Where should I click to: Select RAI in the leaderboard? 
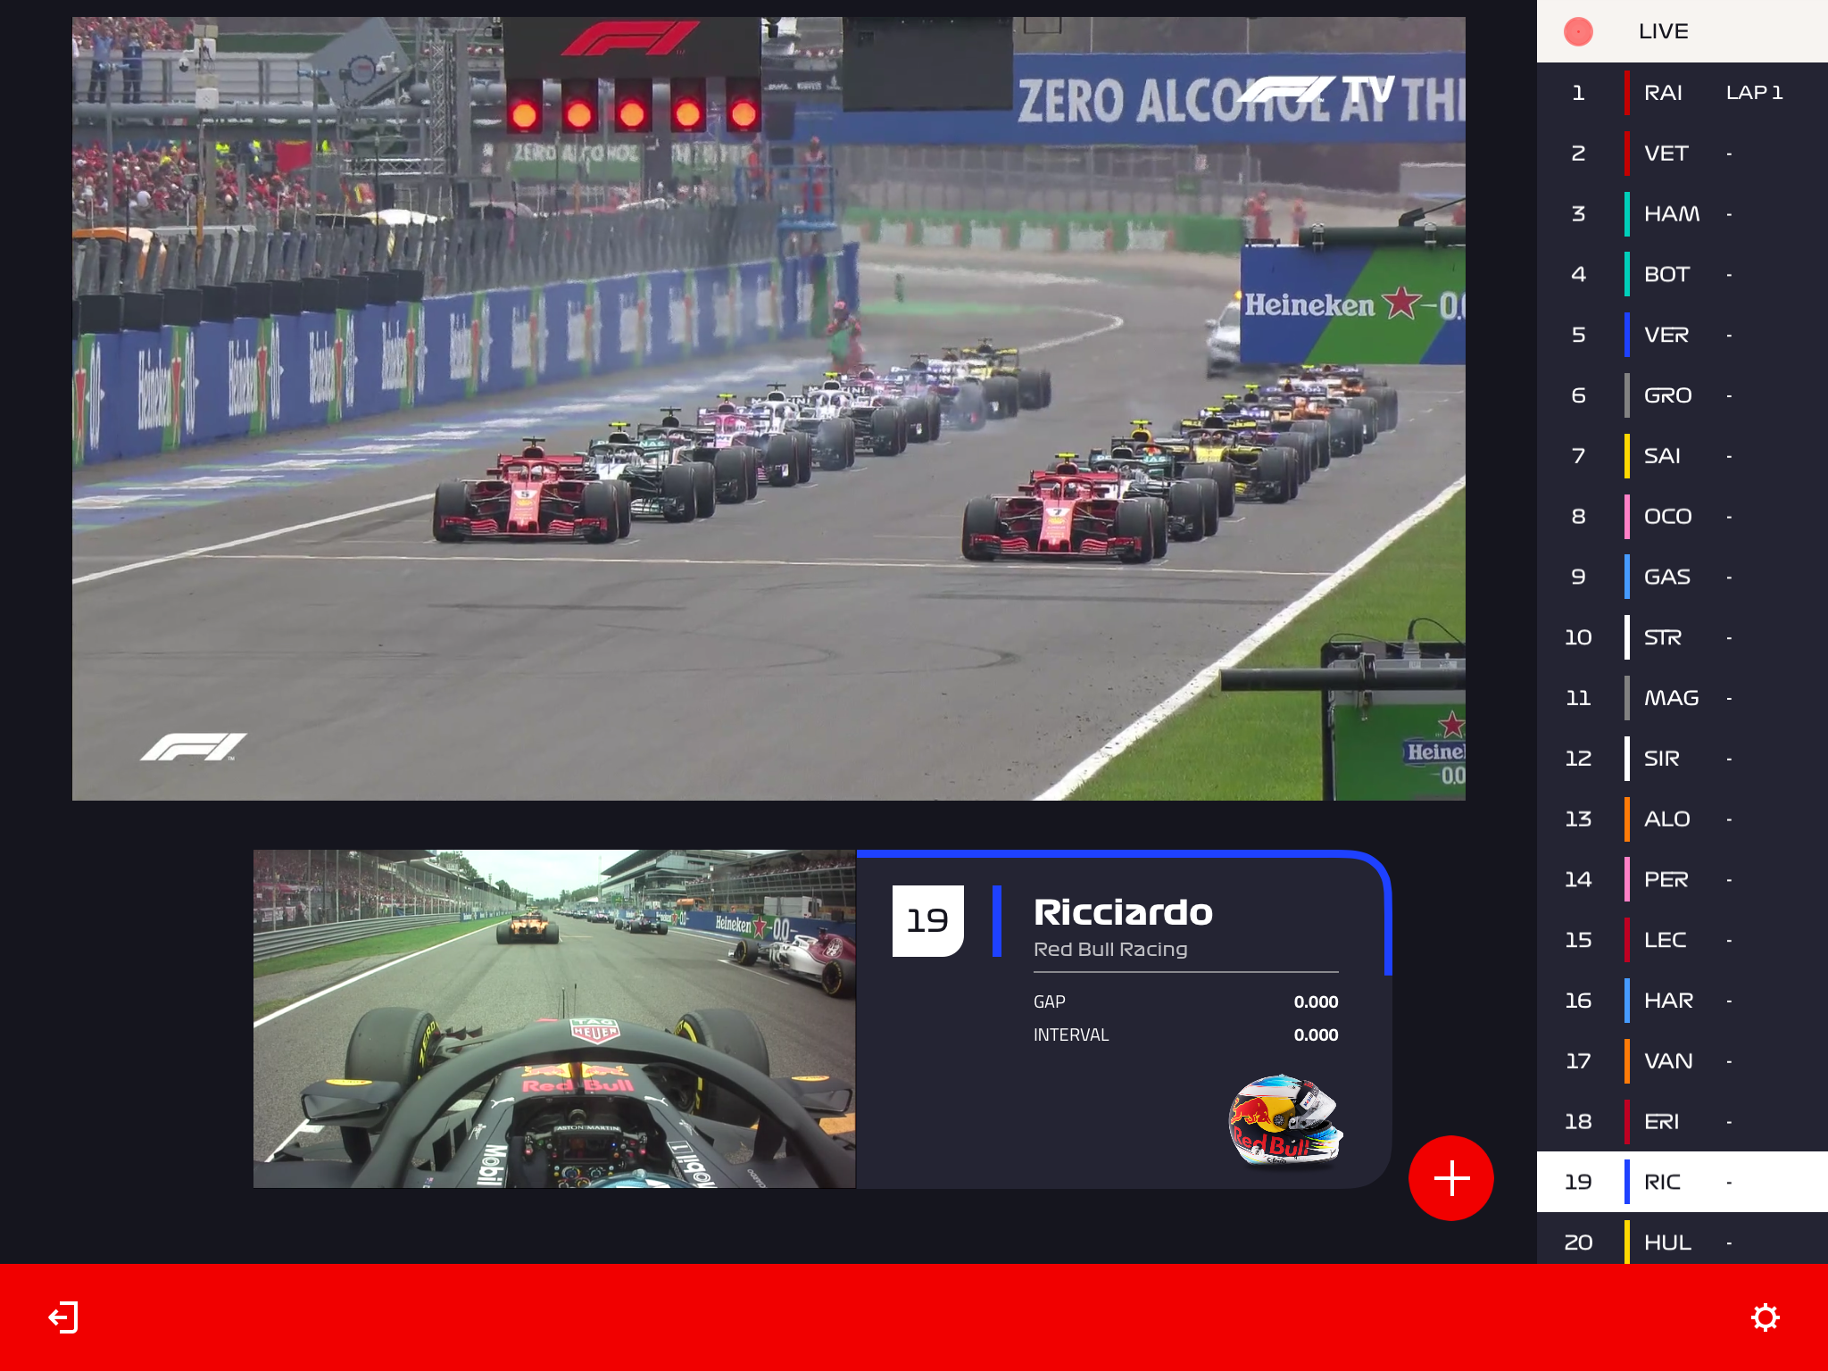pos(1662,93)
